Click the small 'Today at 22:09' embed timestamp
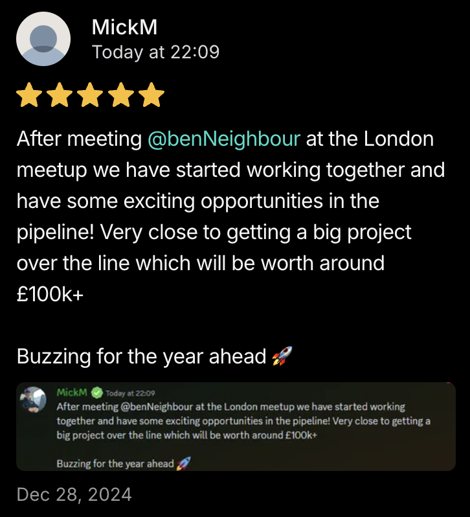The width and height of the screenshot is (470, 517). (130, 393)
